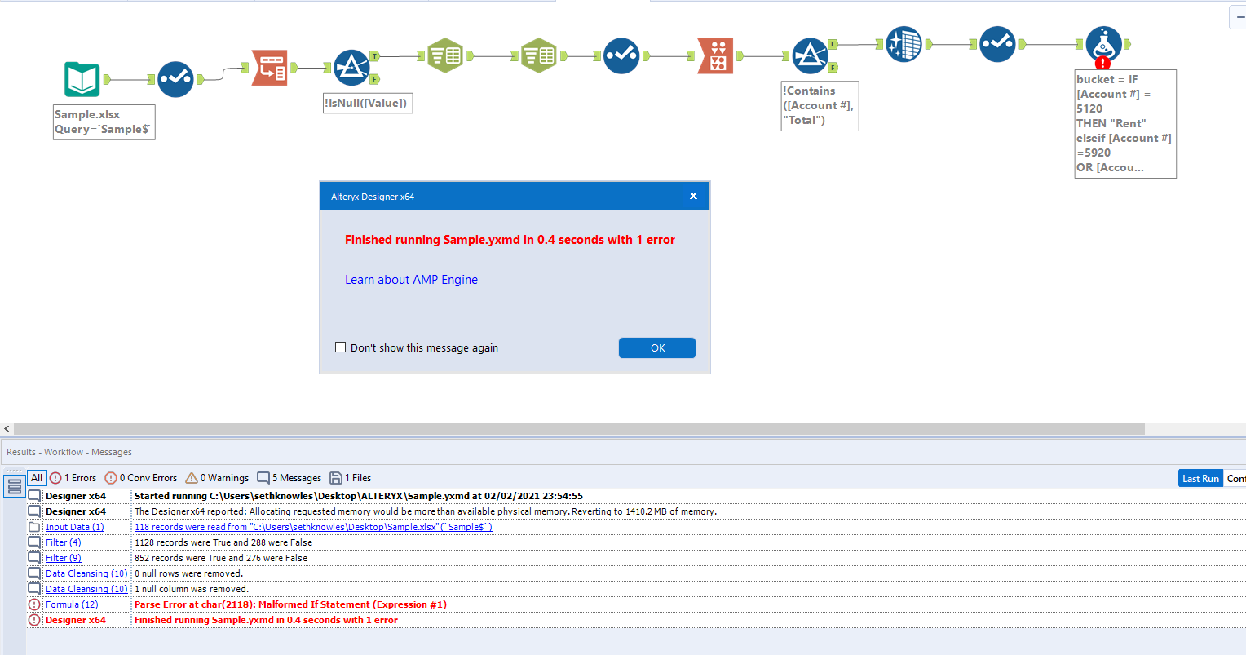Click the Select tool right after Input Data

pyautogui.click(x=175, y=79)
